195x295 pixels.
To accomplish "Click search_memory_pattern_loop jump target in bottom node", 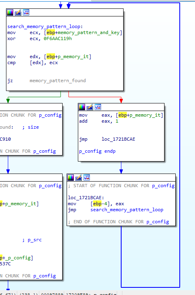I will [127, 210].
